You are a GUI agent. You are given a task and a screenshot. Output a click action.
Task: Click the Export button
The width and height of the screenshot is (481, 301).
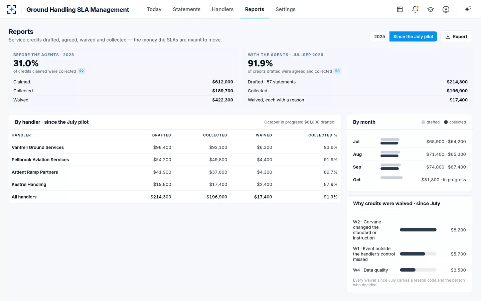point(456,36)
